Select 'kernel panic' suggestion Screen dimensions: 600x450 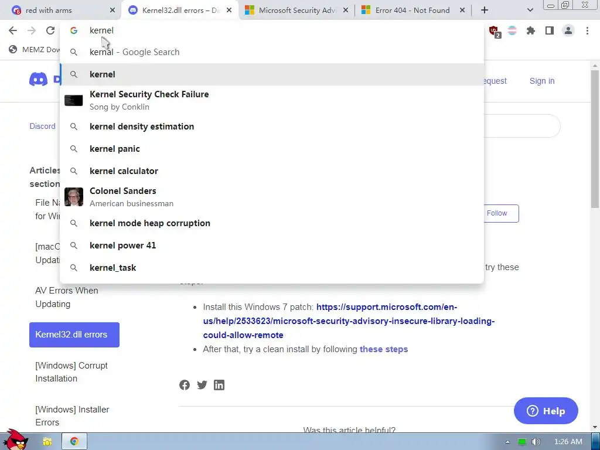click(x=272, y=149)
